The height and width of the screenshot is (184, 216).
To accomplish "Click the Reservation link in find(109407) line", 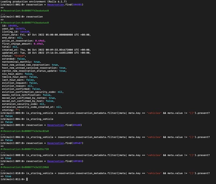I will point(56,143).
